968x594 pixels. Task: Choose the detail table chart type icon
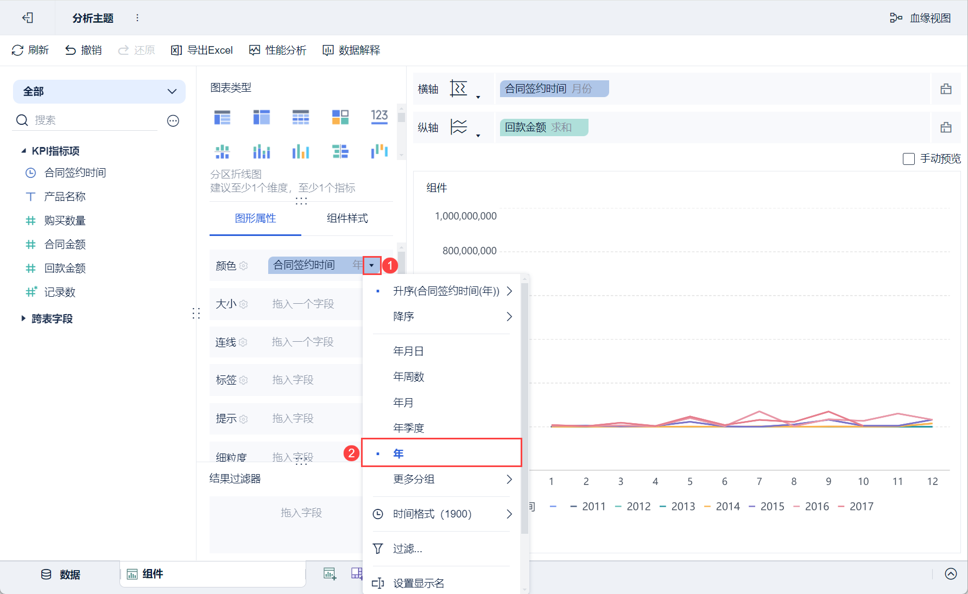click(x=301, y=117)
